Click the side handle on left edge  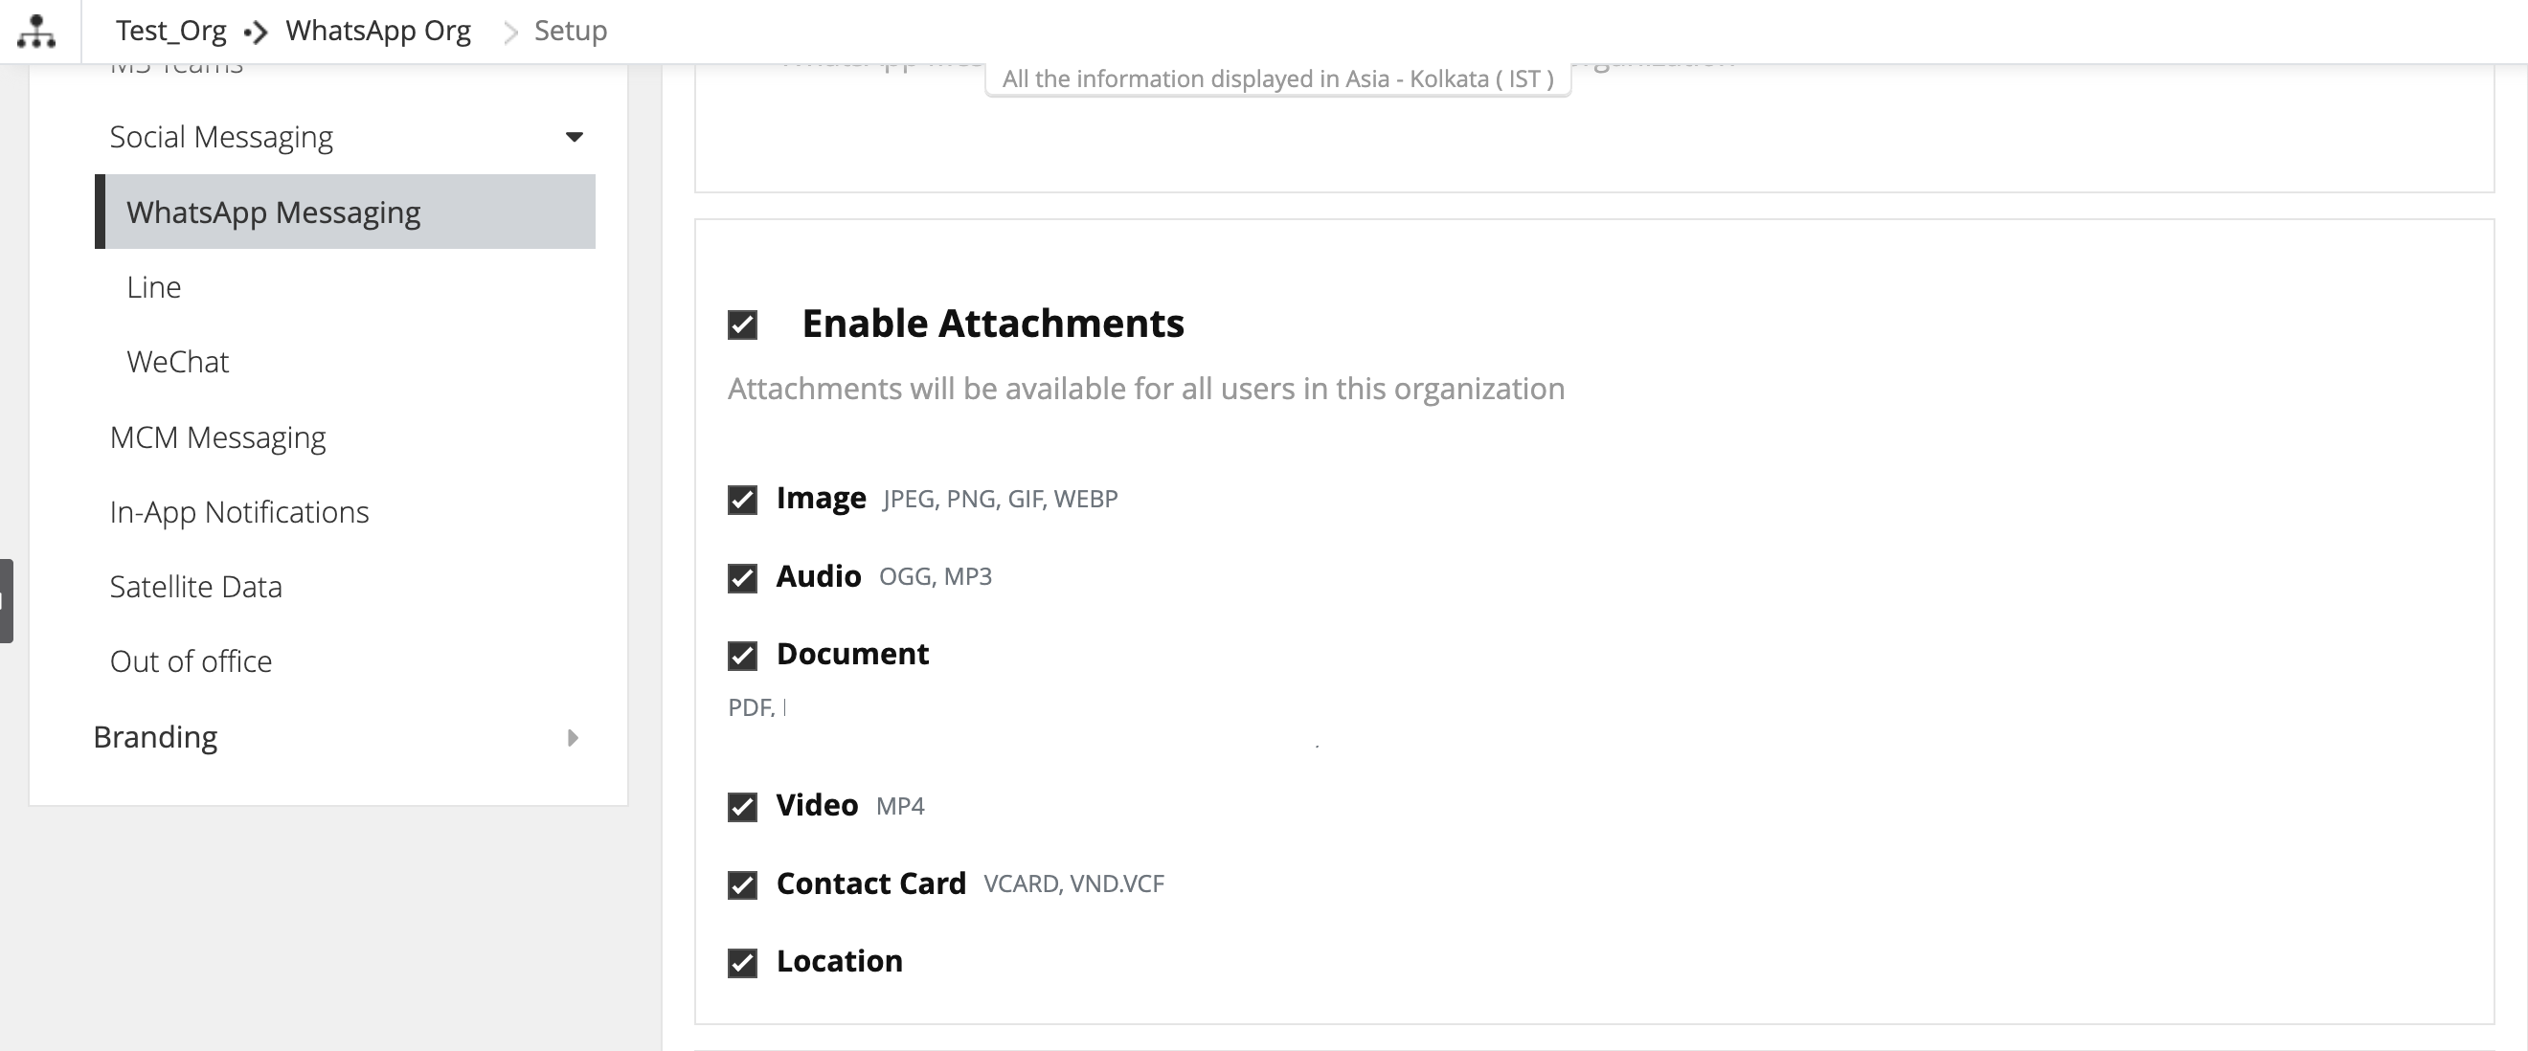tap(6, 600)
